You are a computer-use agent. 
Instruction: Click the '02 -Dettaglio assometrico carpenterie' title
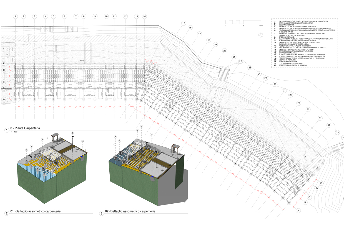130,211
